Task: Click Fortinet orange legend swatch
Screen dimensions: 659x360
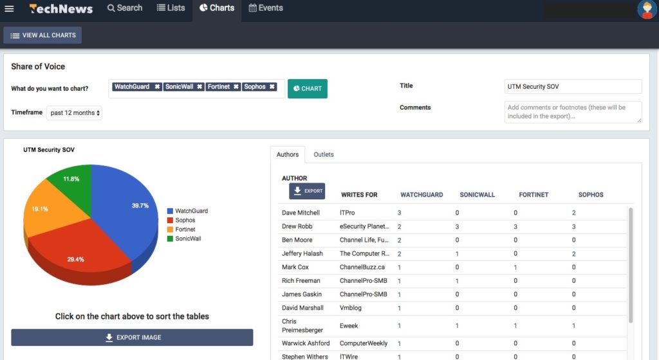Action: click(x=170, y=230)
